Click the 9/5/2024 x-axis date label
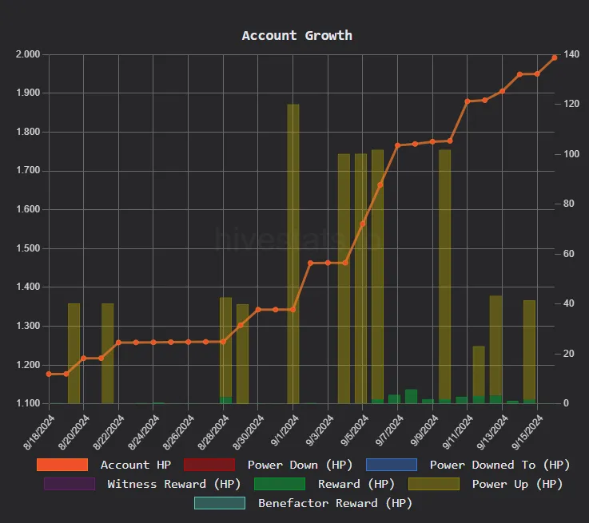 coord(354,430)
